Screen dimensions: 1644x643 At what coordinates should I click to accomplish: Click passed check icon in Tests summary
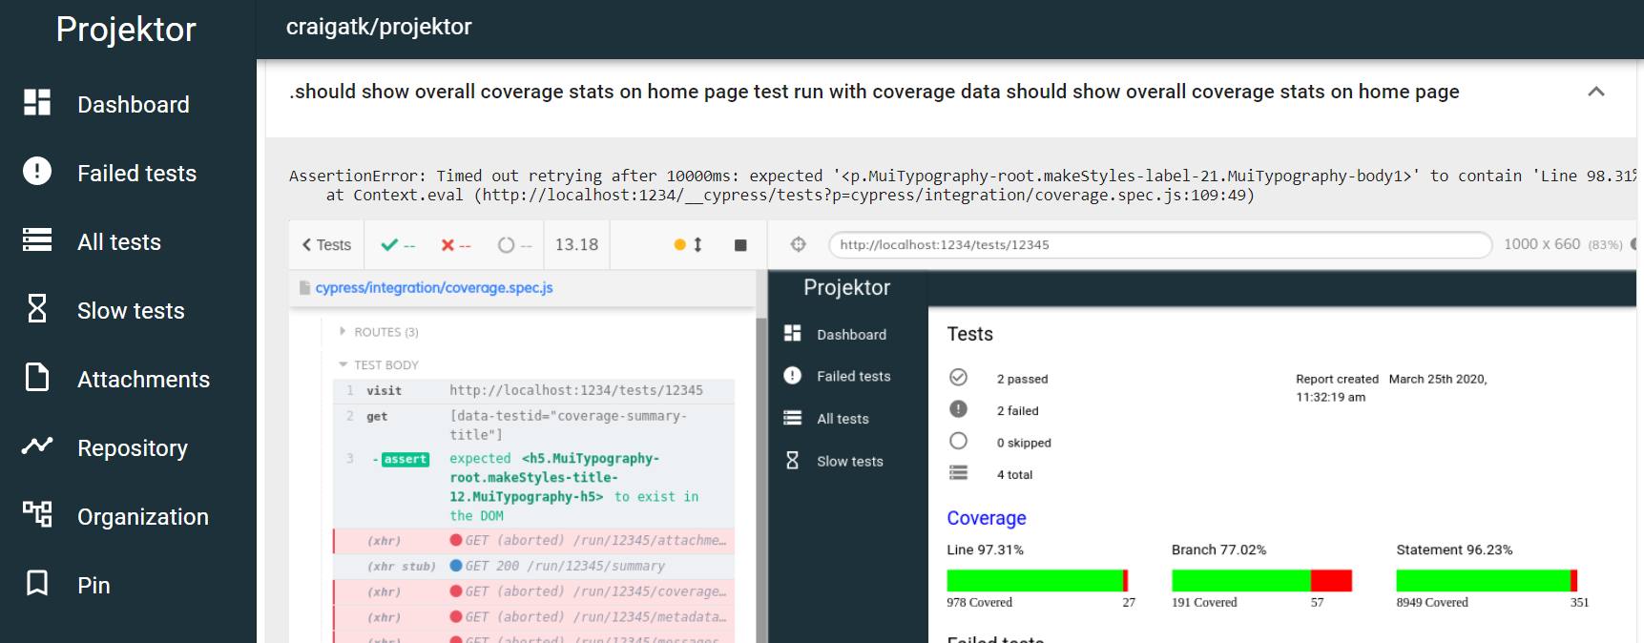click(x=959, y=377)
